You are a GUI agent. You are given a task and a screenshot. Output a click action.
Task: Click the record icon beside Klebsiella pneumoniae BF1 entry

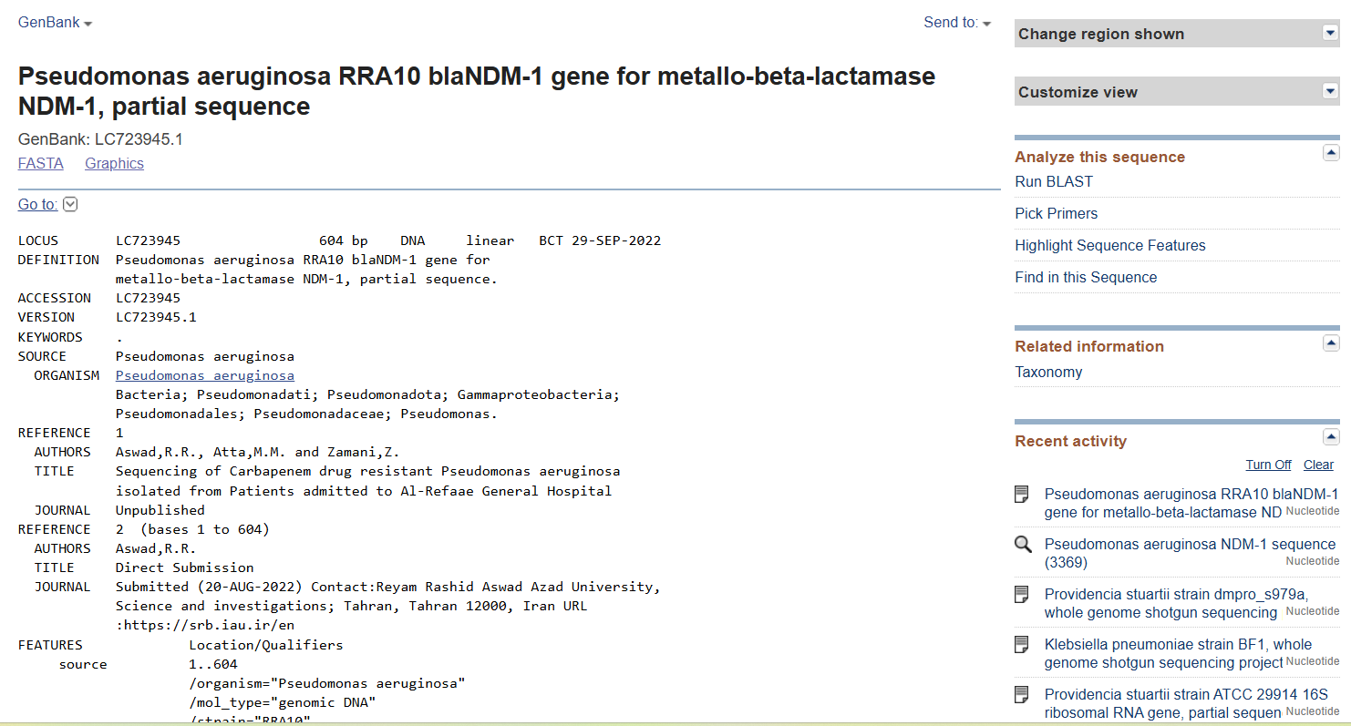(x=1021, y=644)
